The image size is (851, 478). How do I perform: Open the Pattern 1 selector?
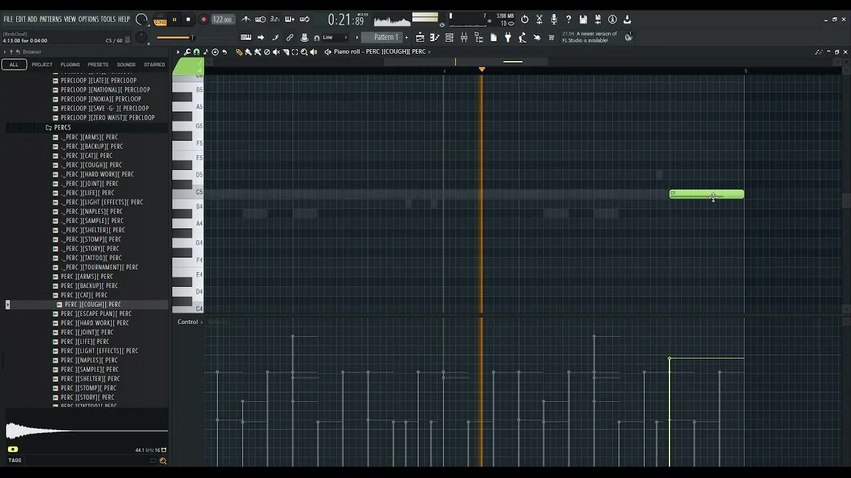pos(386,37)
